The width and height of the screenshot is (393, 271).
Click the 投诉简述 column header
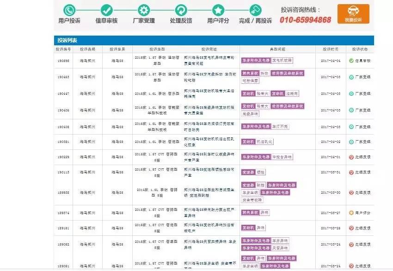(209, 49)
